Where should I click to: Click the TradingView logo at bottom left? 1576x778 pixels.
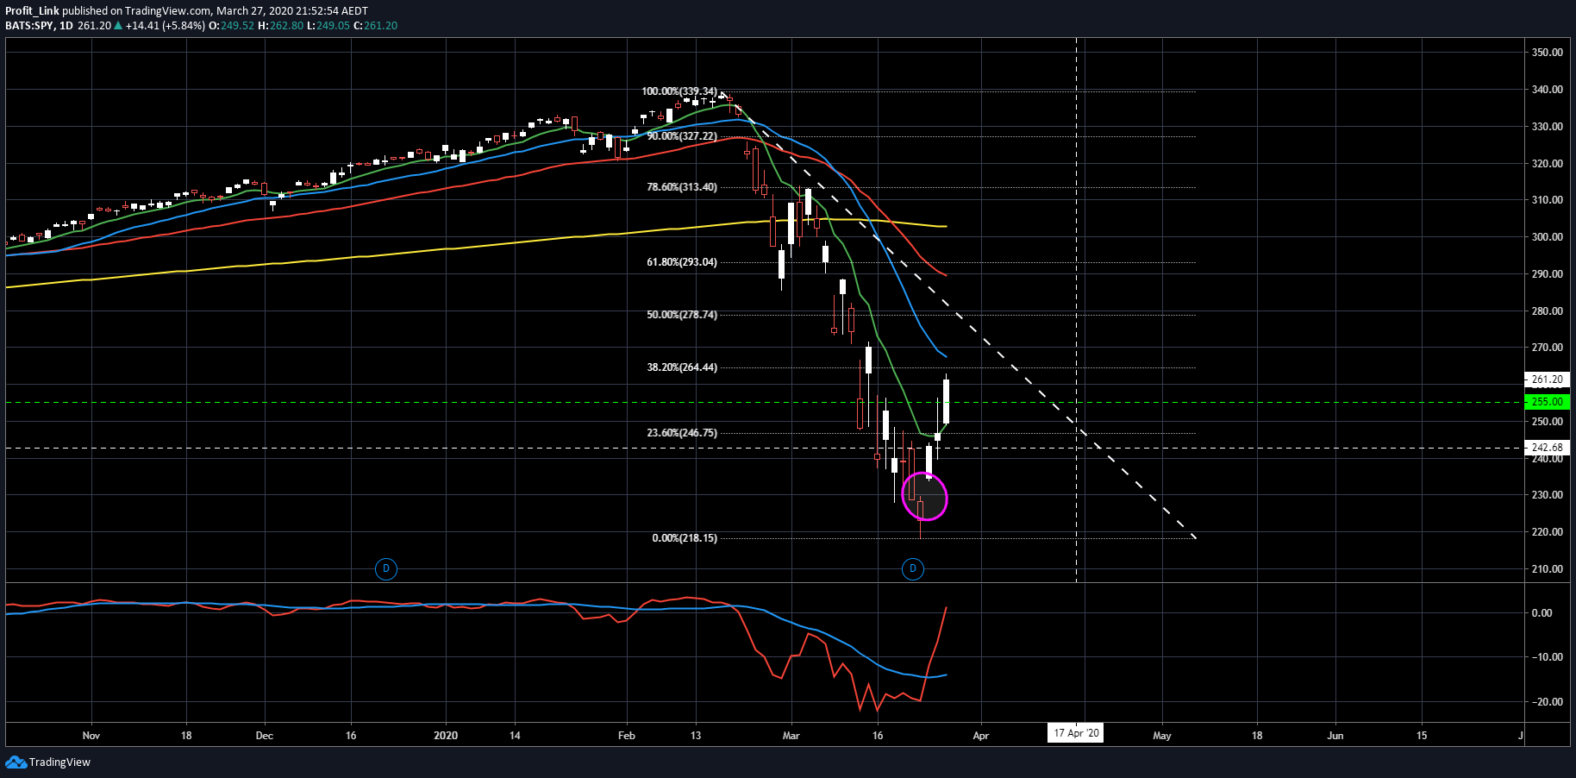[x=47, y=762]
